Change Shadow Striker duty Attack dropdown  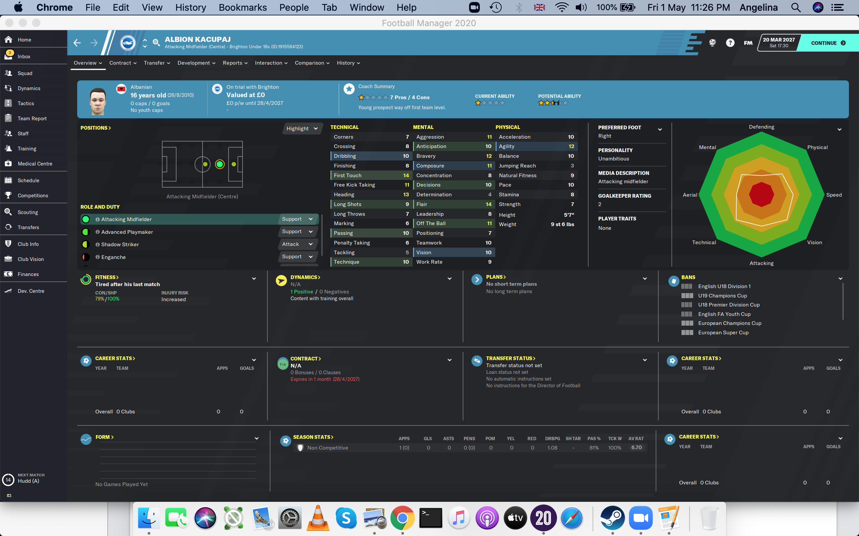pos(297,244)
